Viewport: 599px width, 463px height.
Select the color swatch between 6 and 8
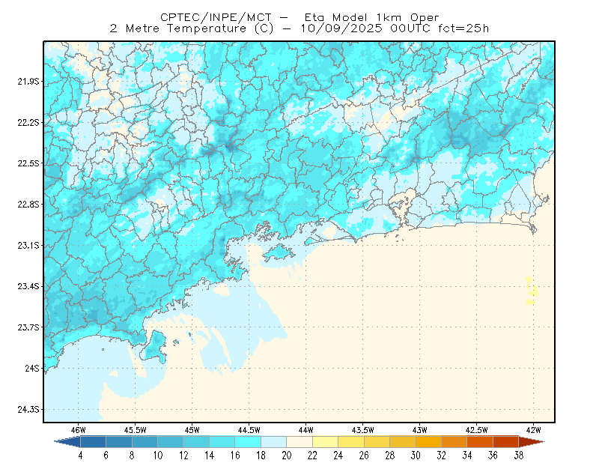coord(119,441)
